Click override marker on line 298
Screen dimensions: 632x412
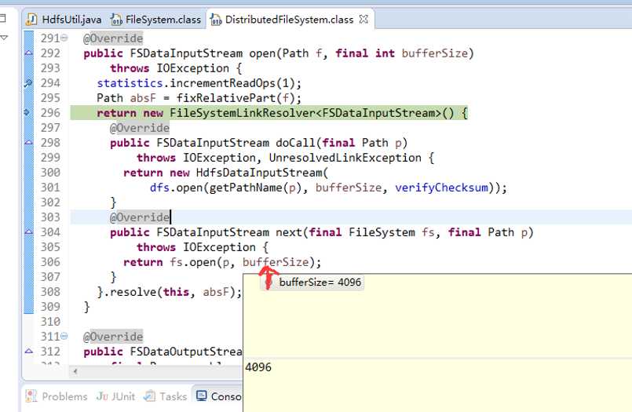[28, 143]
